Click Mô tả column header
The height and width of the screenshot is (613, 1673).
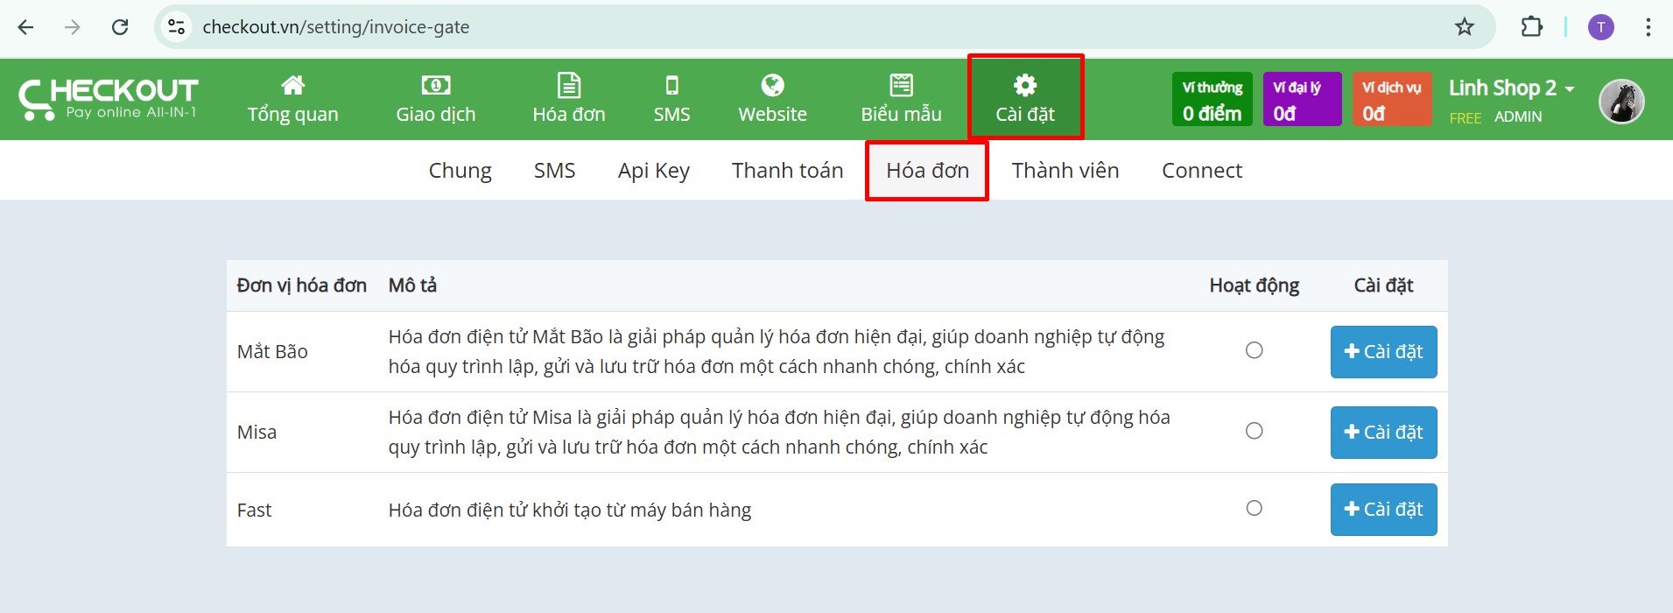pos(412,285)
